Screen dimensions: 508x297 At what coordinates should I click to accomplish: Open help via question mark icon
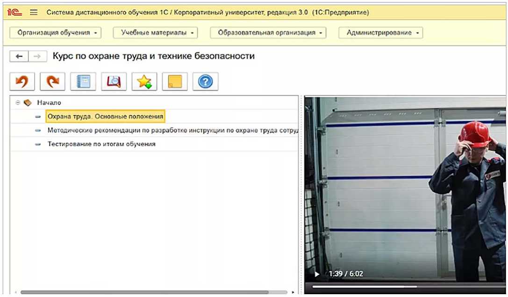(206, 81)
